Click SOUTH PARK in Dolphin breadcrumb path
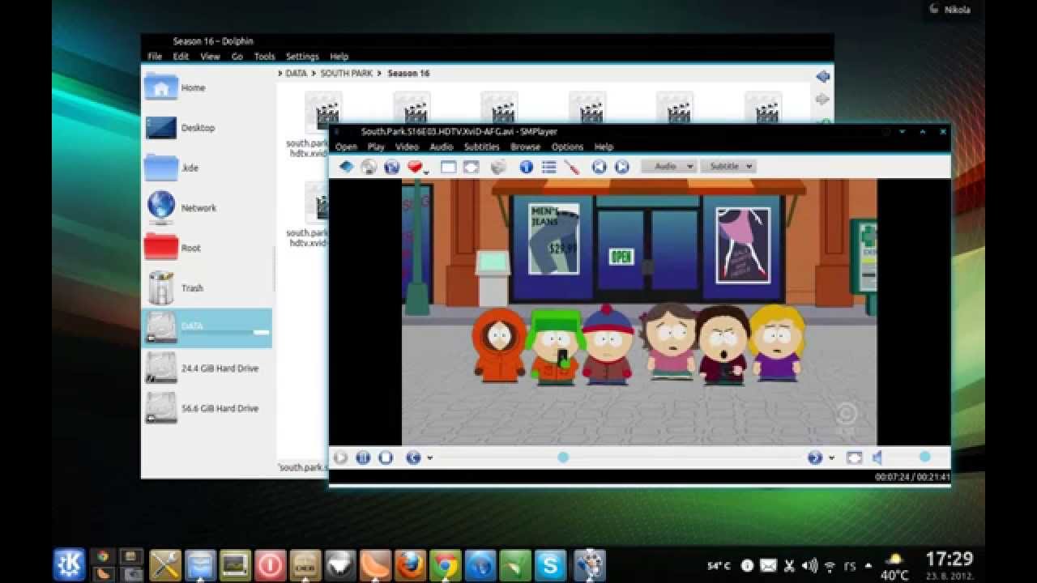Viewport: 1037px width, 583px height. tap(346, 73)
